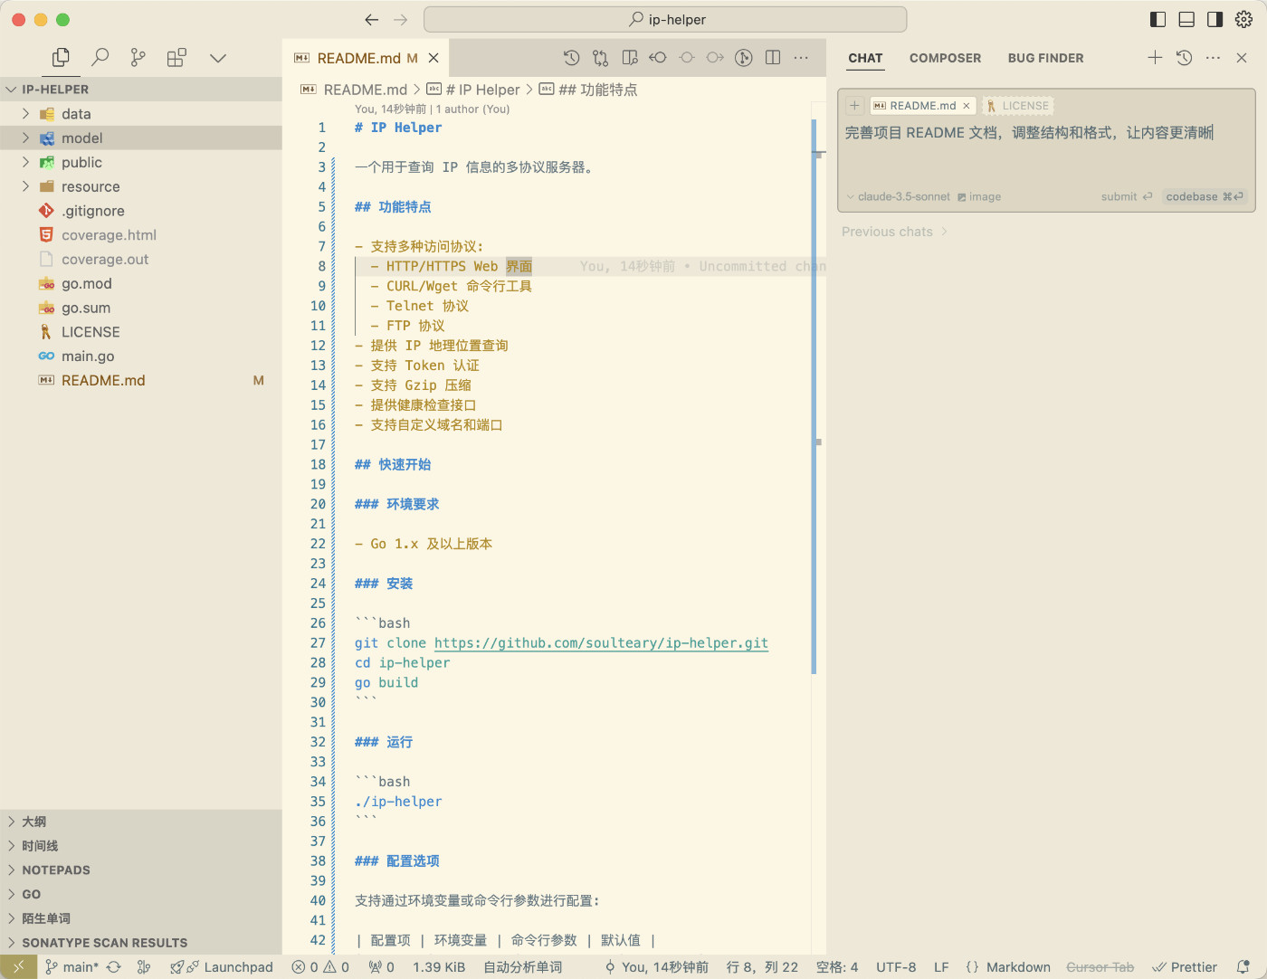
Task: Click the codebase submit button
Action: pyautogui.click(x=1205, y=196)
